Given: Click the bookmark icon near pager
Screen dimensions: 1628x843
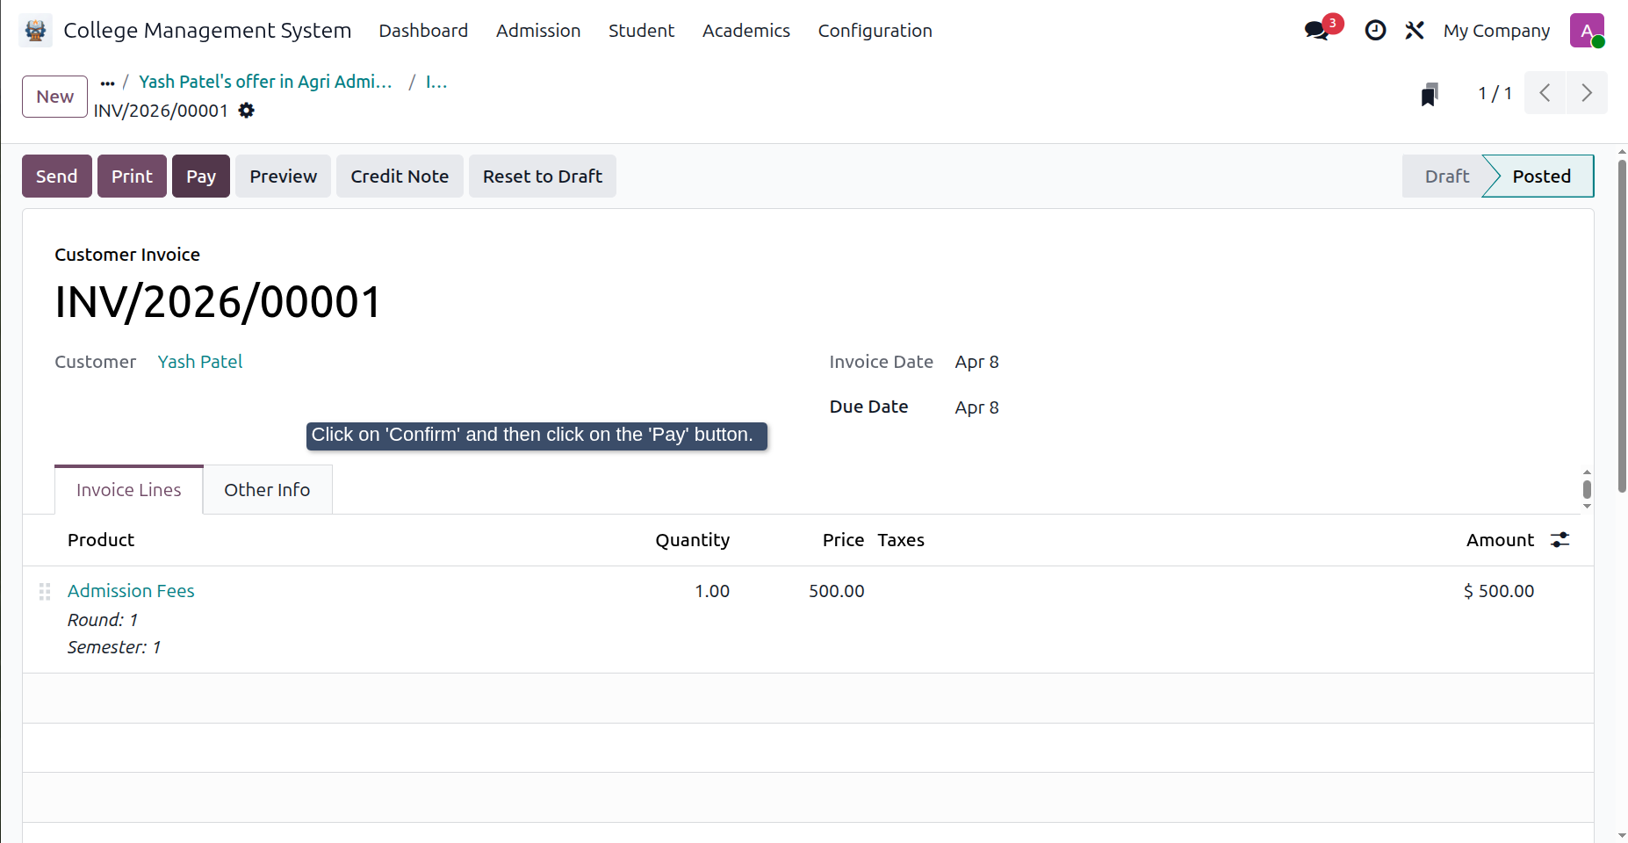Looking at the screenshot, I should point(1430,94).
